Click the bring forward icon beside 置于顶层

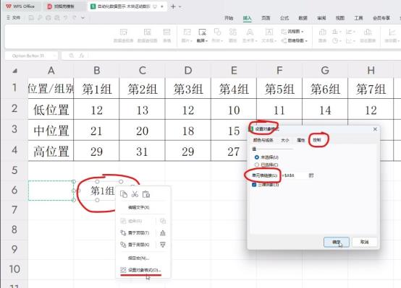(x=162, y=232)
